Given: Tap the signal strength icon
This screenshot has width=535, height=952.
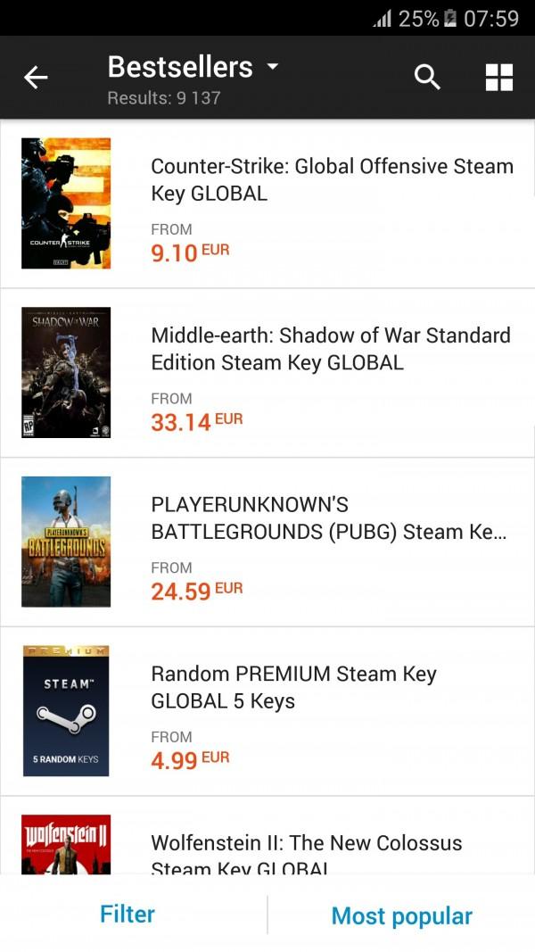Looking at the screenshot, I should pos(383,19).
